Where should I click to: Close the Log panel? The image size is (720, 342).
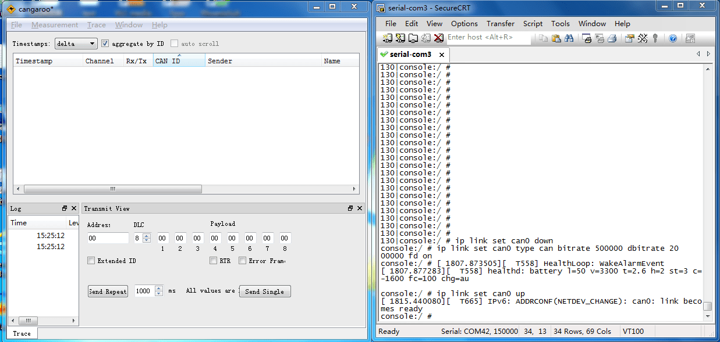tap(73, 208)
